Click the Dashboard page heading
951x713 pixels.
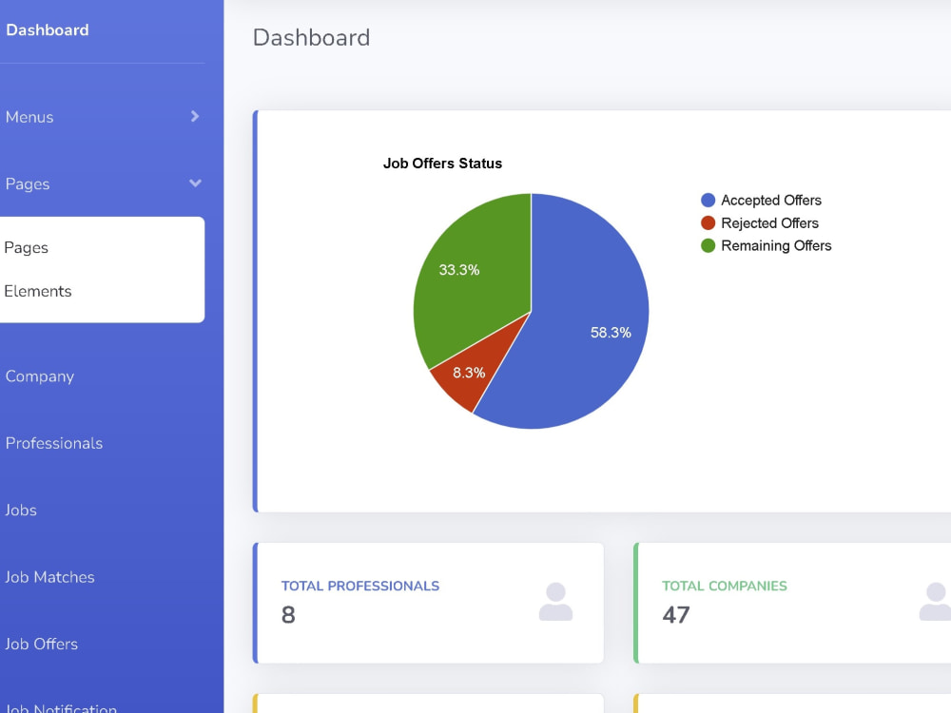coord(311,38)
